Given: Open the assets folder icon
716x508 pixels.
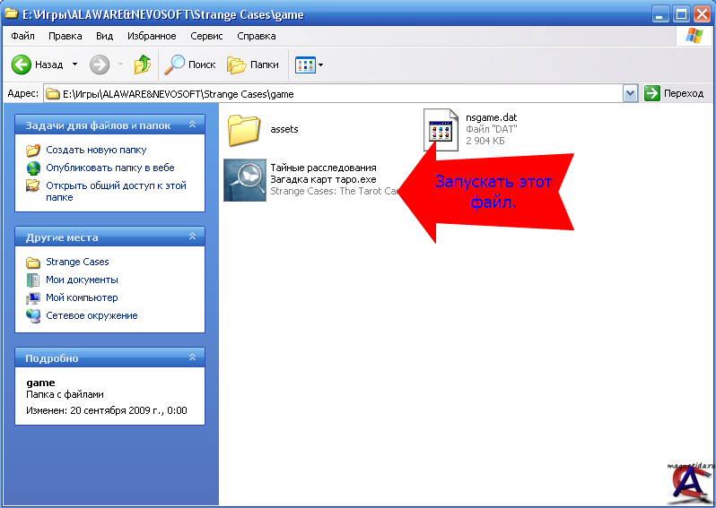Looking at the screenshot, I should [243, 129].
